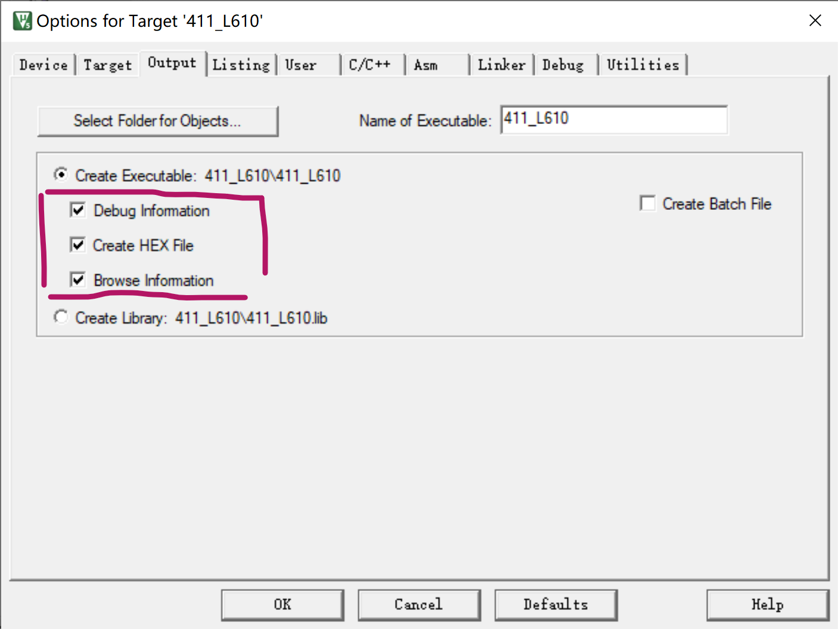This screenshot has height=629, width=838.
Task: Open the Target tab
Action: [x=107, y=65]
